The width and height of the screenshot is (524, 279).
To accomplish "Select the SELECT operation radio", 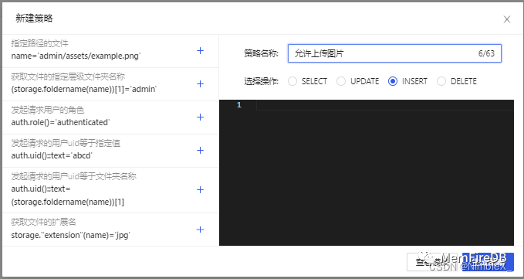I will point(292,81).
